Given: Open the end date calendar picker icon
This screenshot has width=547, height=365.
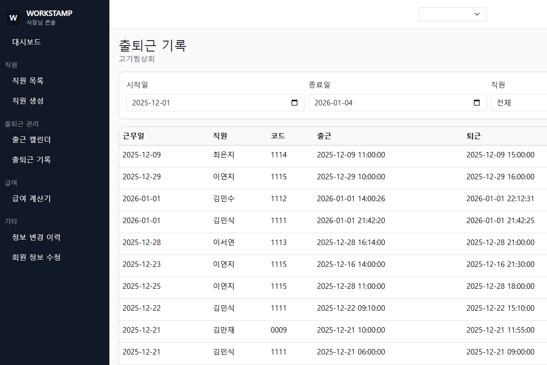Looking at the screenshot, I should coord(477,103).
